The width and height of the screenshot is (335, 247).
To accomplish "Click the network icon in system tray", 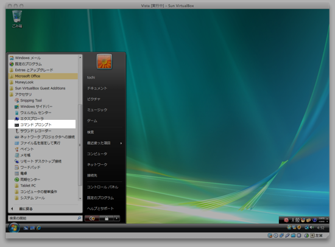I will 307,228.
